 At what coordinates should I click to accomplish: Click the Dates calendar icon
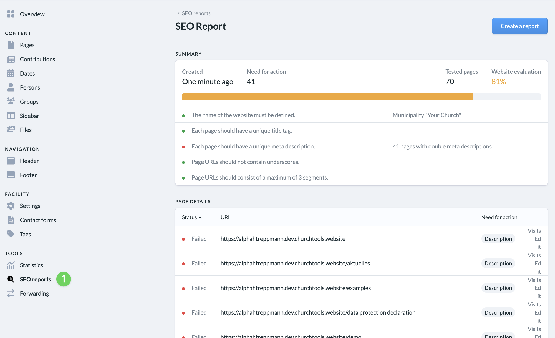tap(11, 73)
